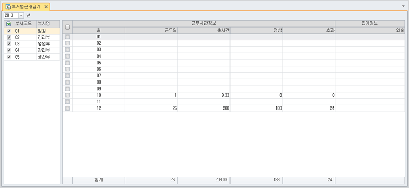Open the tab list dropdown arrow at top right
This screenshot has width=409, height=188.
403,5
